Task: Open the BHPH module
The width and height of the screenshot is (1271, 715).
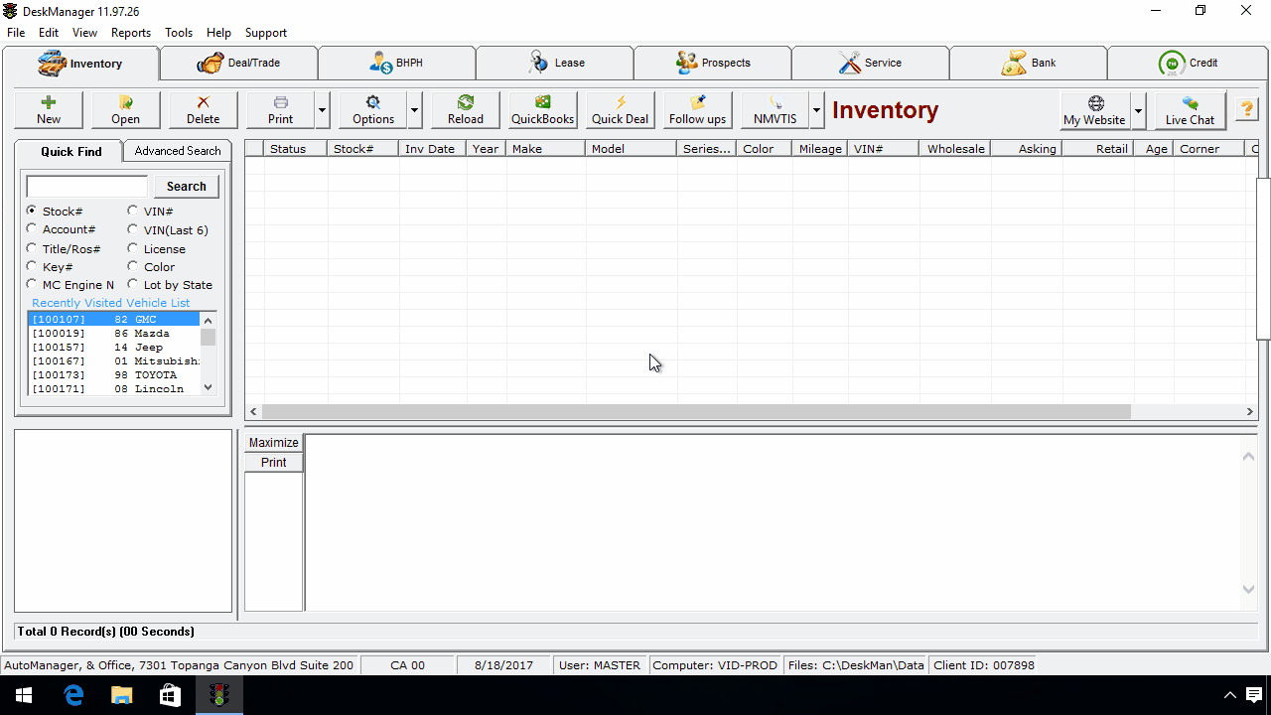Action: [396, 62]
